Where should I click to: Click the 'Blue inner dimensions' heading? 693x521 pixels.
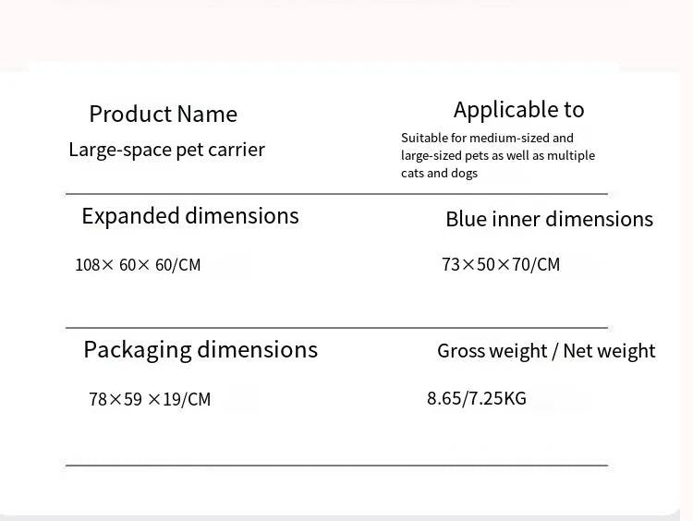pos(549,219)
